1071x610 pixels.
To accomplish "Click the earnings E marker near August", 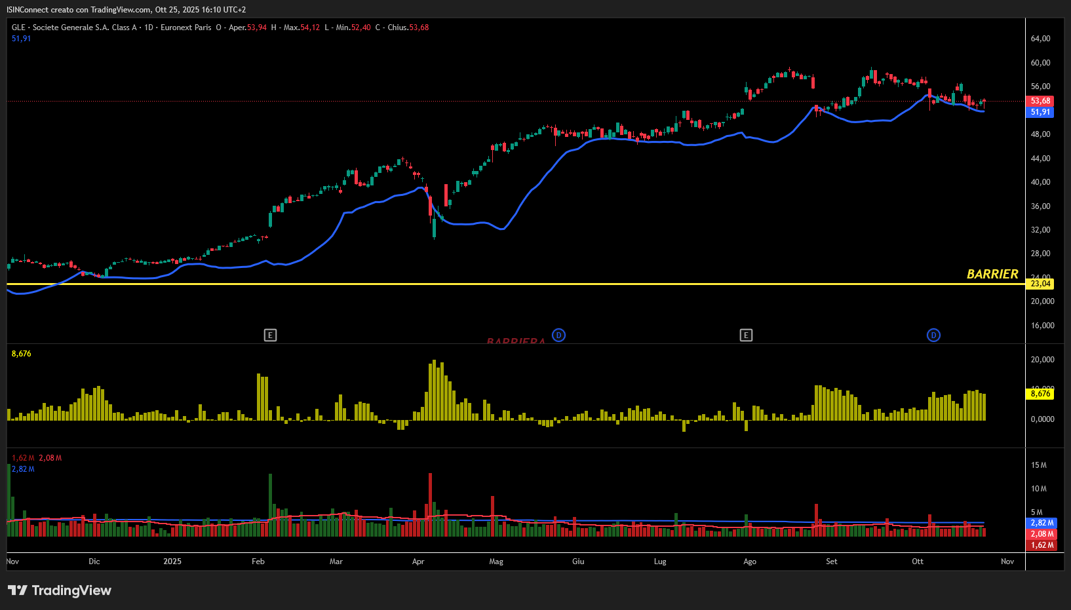I will [746, 335].
